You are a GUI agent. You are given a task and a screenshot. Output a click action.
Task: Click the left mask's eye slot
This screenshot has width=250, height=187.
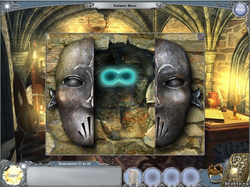pyautogui.click(x=73, y=82)
